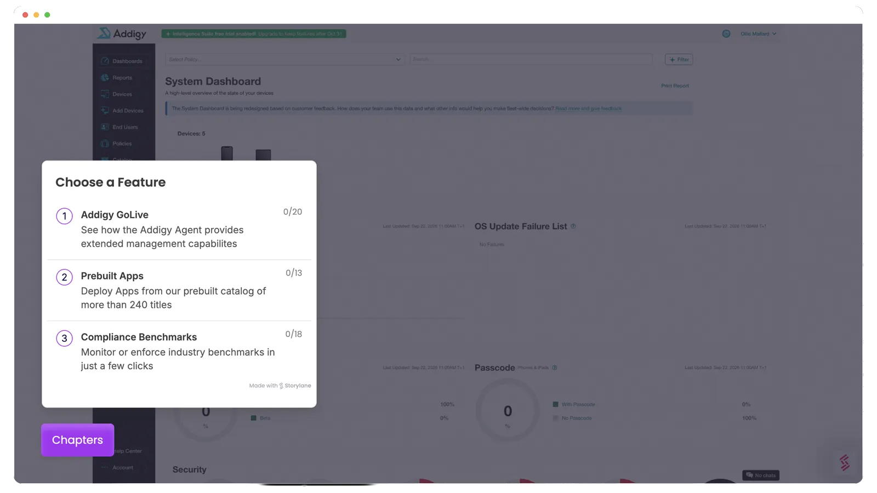Click the OS Update Failure List help icon
Image resolution: width=877 pixels, height=493 pixels.
[x=573, y=226]
